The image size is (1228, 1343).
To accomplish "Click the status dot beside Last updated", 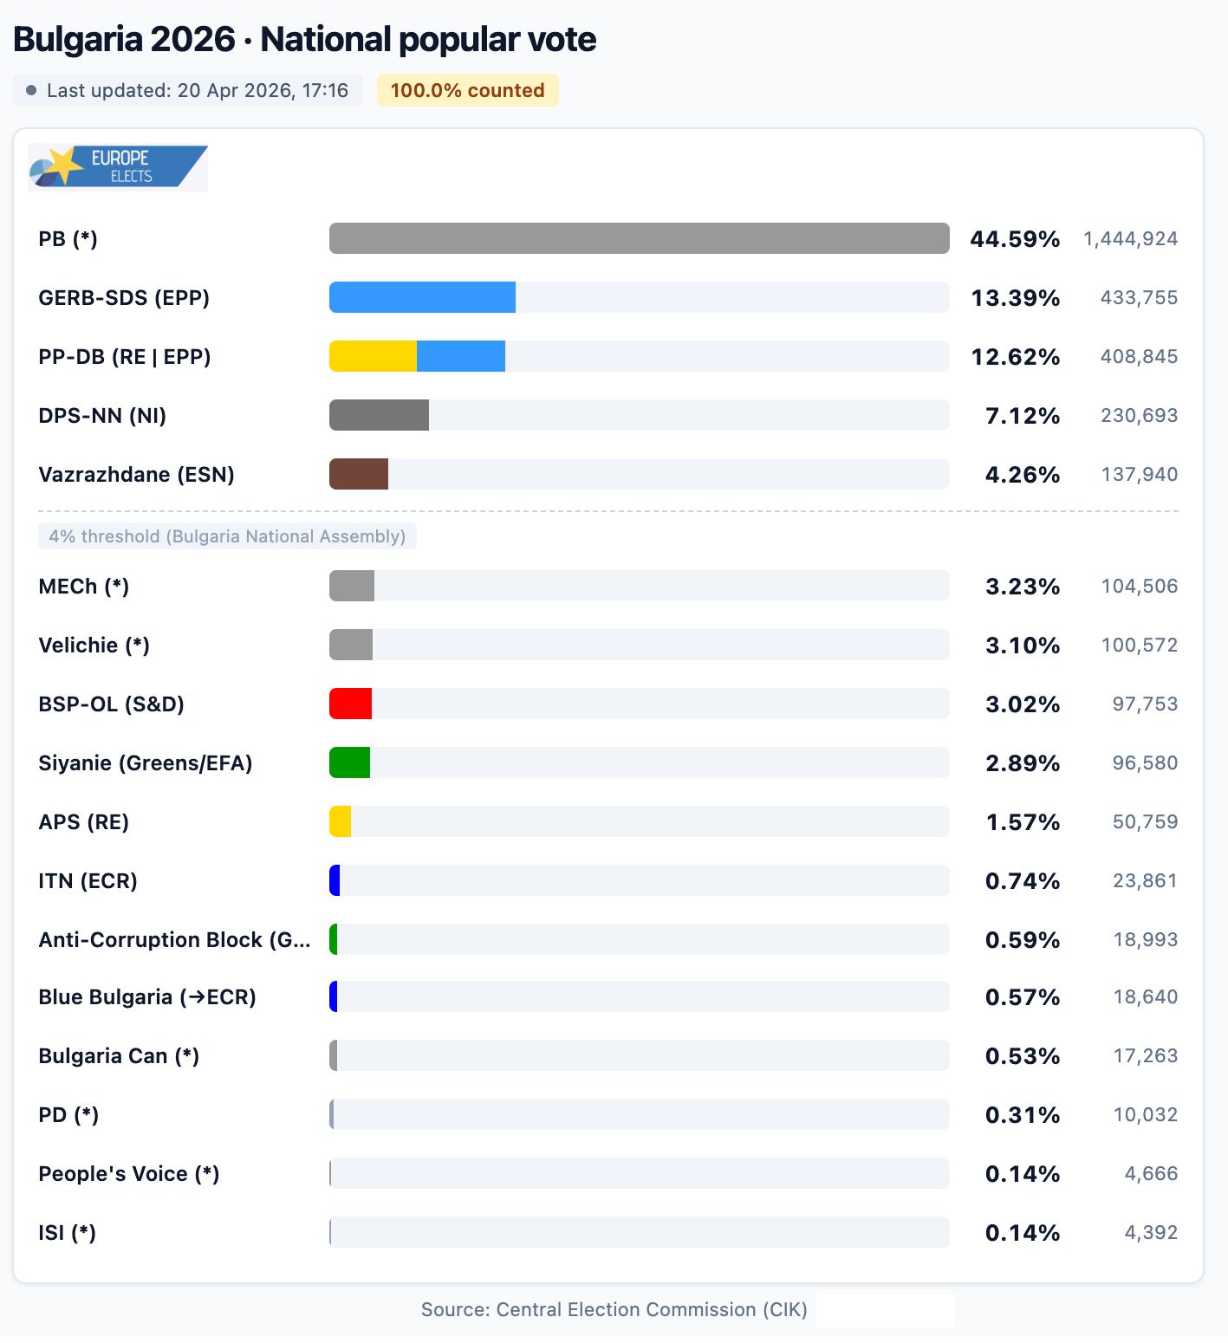I will [x=32, y=91].
